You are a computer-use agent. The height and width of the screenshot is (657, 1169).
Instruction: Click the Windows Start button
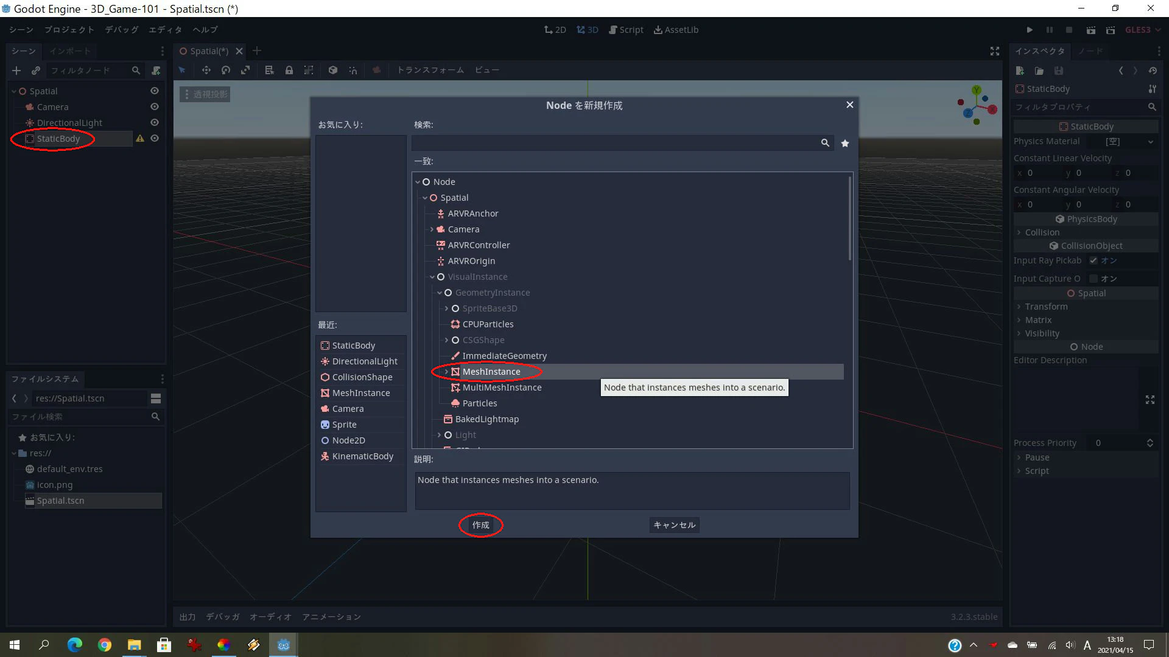click(15, 645)
